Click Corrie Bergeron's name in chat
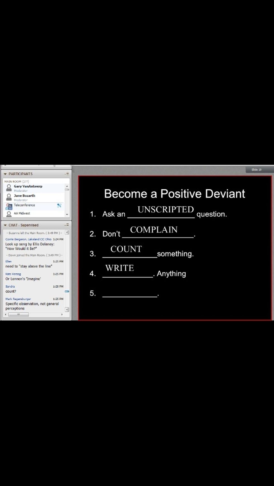274x486 pixels. (x=28, y=239)
